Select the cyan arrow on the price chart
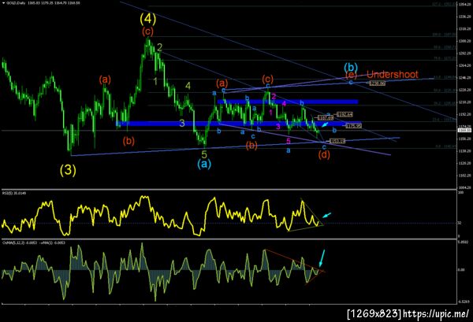The width and height of the screenshot is (473, 322). (x=325, y=124)
